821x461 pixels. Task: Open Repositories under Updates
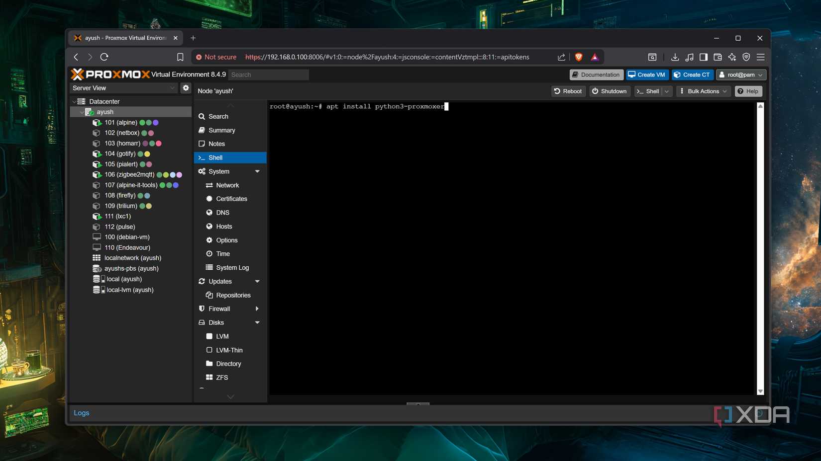pos(233,295)
